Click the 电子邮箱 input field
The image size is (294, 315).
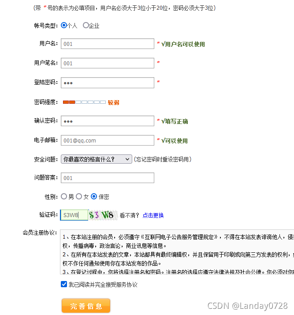tap(108, 140)
